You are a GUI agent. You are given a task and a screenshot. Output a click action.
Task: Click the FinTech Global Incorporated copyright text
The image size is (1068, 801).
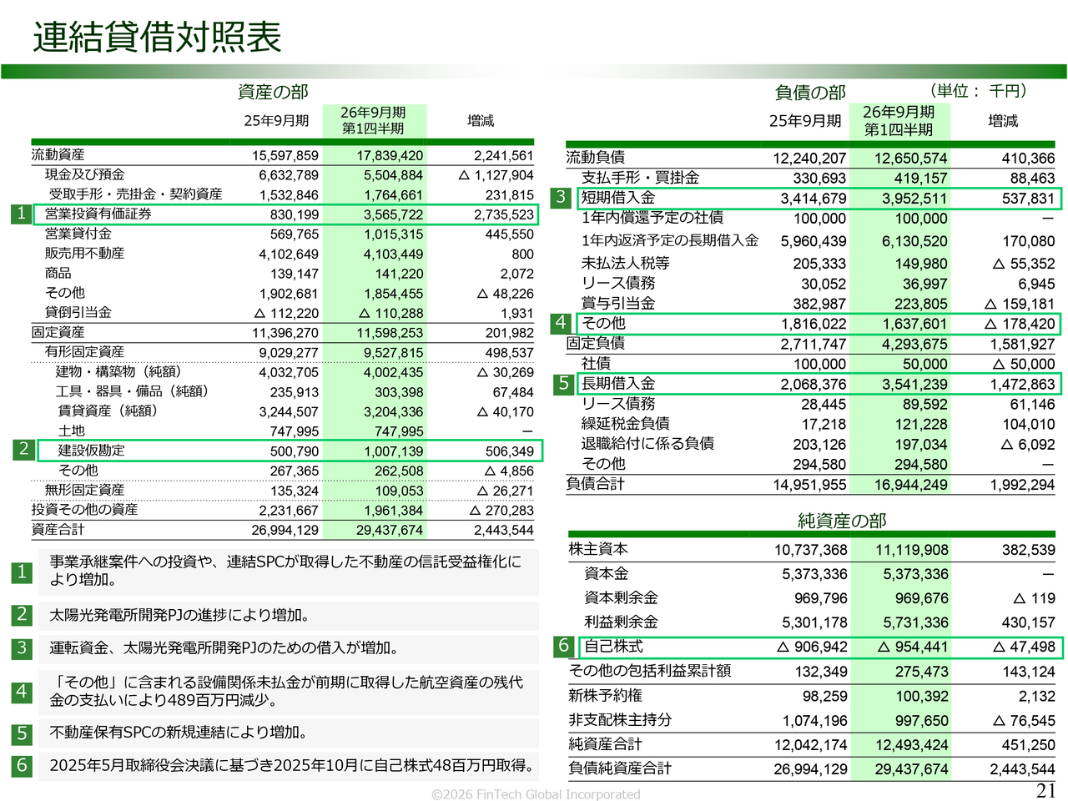click(x=536, y=794)
